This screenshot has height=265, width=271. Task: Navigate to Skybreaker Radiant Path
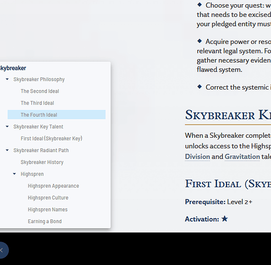pyautogui.click(x=41, y=151)
